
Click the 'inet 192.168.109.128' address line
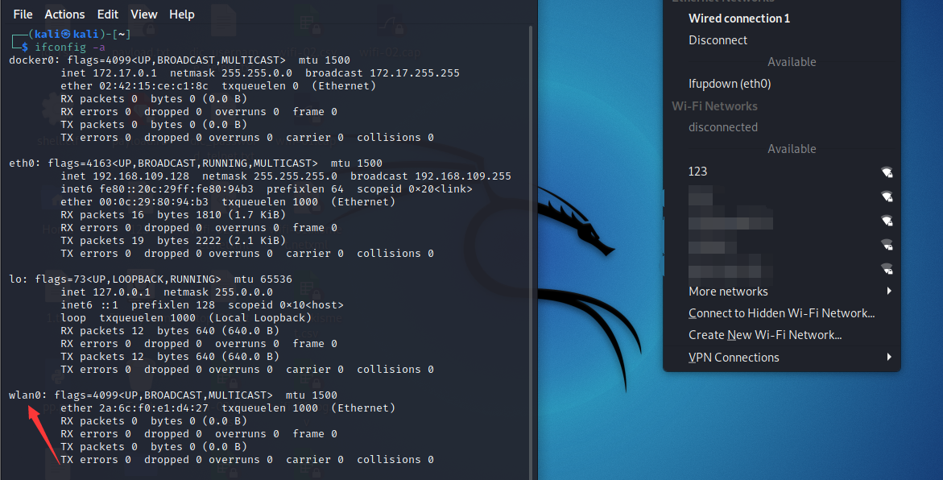pos(286,176)
